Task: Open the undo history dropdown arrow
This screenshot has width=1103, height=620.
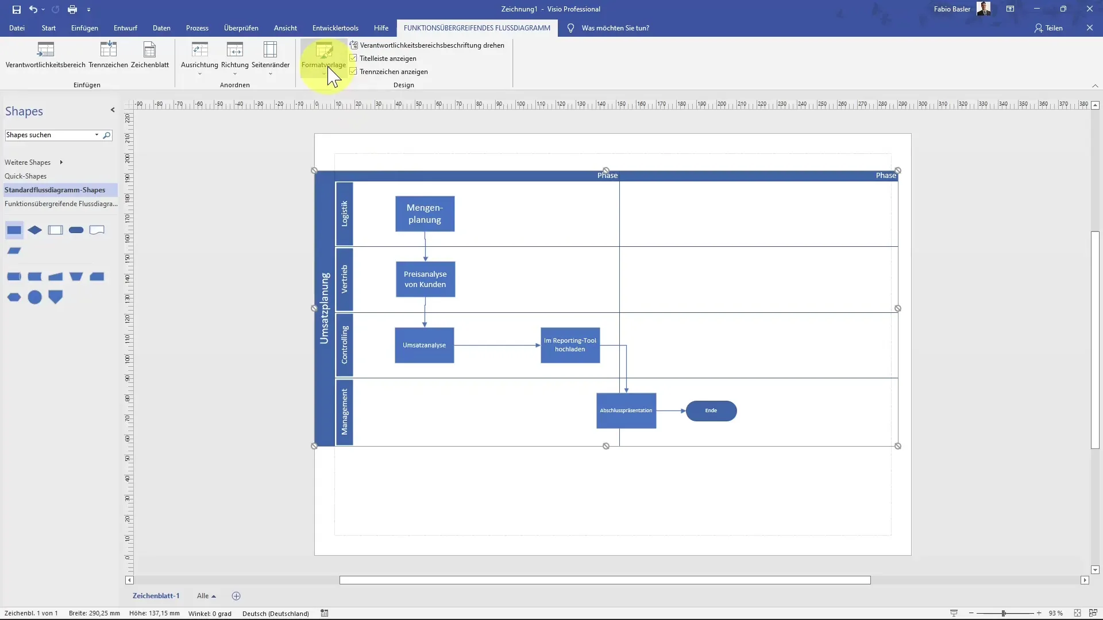Action: 43,9
